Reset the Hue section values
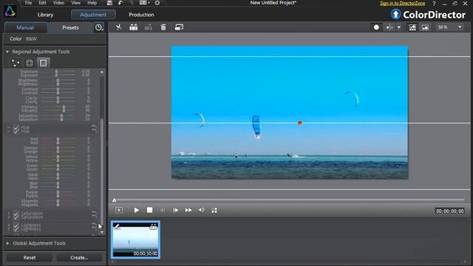473x266 pixels. tap(94, 129)
